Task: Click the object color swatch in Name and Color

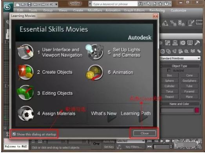Action: coord(197,110)
